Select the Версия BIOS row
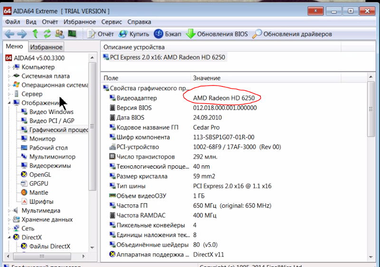Viewport: 380px width, 267px height. click(x=234, y=108)
